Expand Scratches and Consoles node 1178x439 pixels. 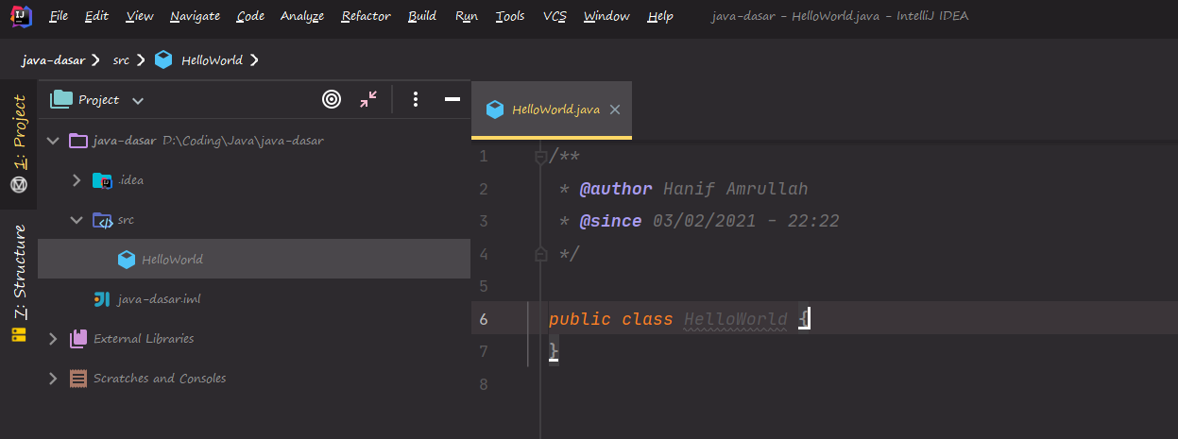point(52,379)
